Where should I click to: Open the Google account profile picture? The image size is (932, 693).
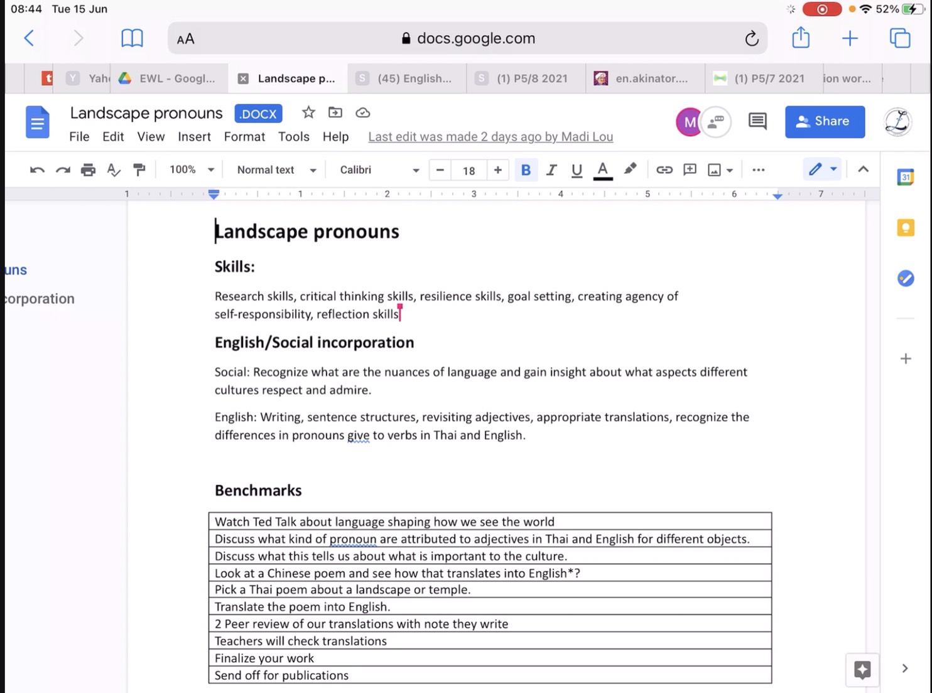tap(897, 122)
